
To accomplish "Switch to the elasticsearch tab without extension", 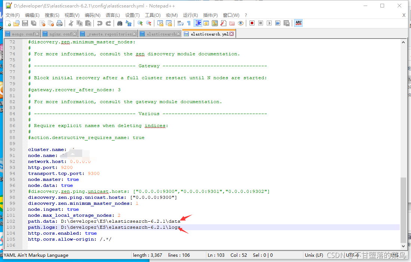I will [160, 34].
